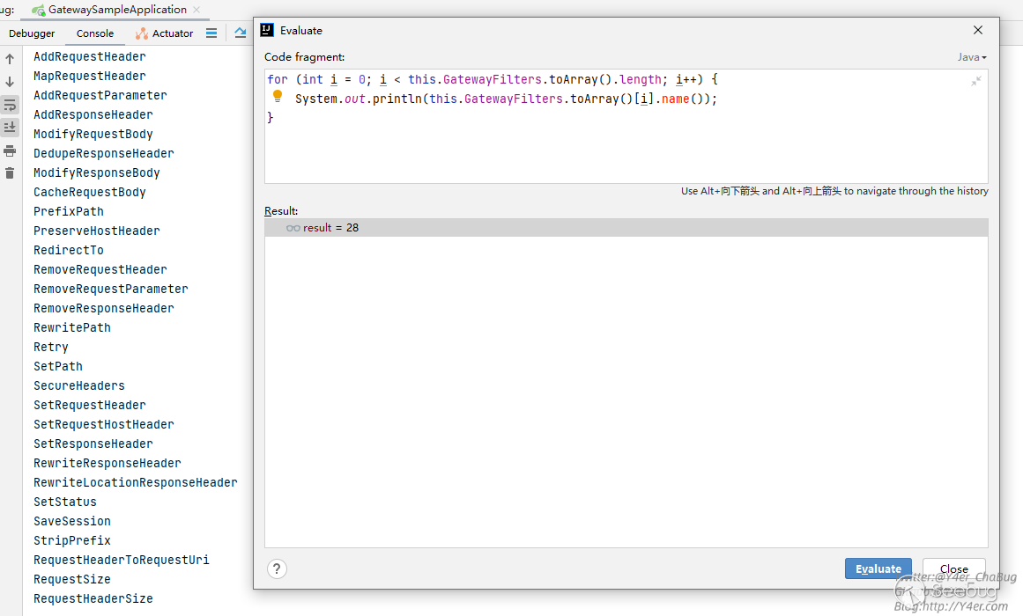Image resolution: width=1023 pixels, height=616 pixels.
Task: Click the lightbulb intention icon
Action: pos(278,97)
